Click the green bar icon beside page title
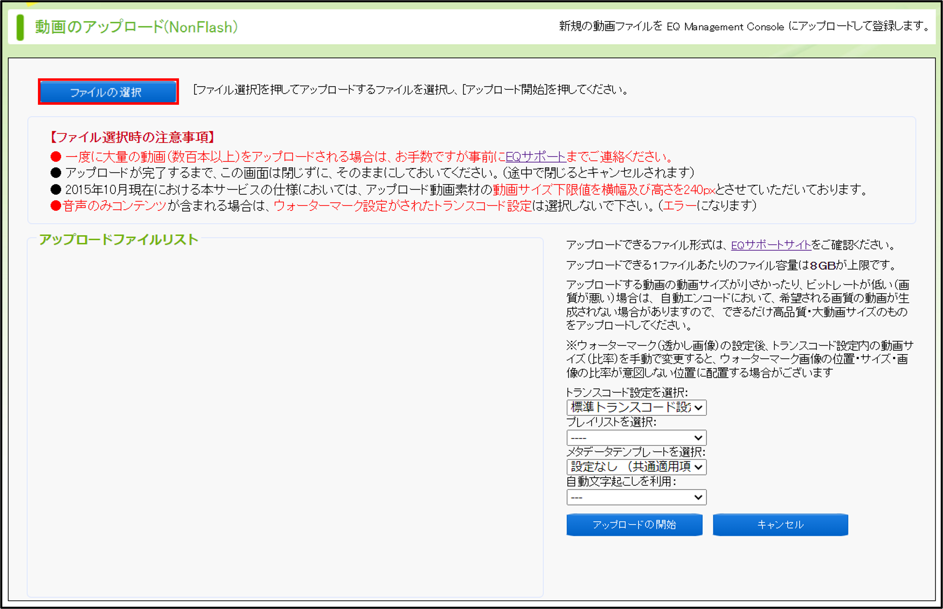 pyautogui.click(x=20, y=27)
